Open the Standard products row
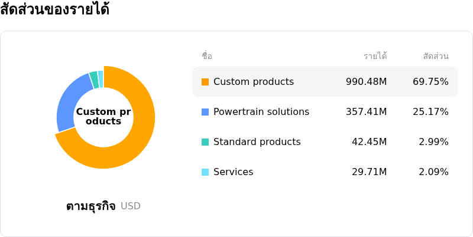 coord(325,142)
